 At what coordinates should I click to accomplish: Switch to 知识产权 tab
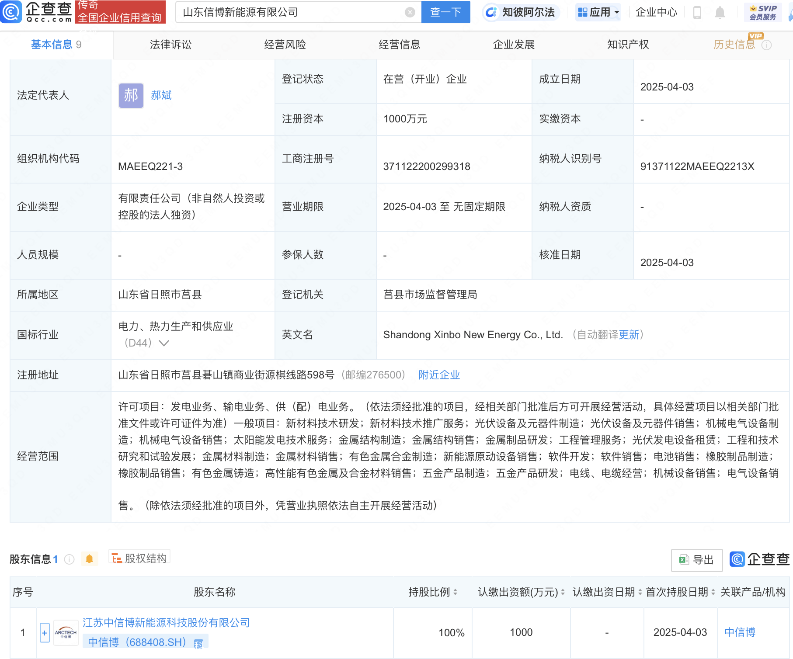pyautogui.click(x=628, y=45)
